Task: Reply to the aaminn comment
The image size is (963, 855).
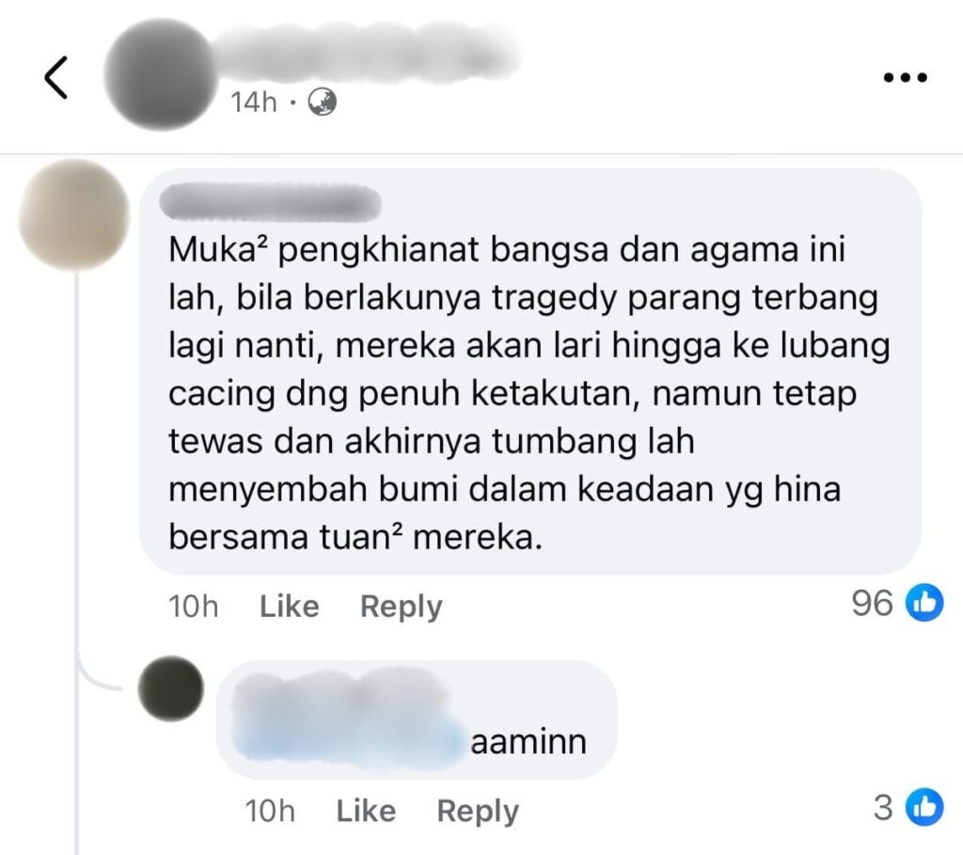Action: tap(478, 812)
